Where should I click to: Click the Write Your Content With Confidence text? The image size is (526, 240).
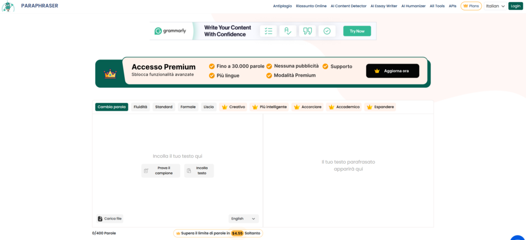tap(228, 31)
